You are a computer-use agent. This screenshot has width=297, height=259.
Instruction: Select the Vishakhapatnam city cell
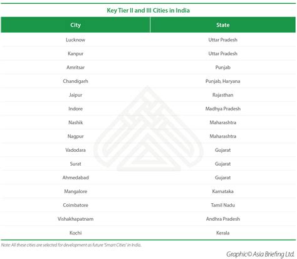pyautogui.click(x=75, y=219)
